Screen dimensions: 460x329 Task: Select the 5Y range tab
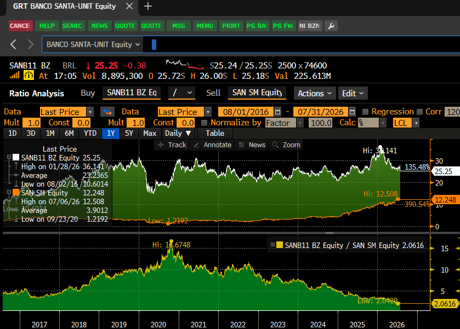point(129,134)
